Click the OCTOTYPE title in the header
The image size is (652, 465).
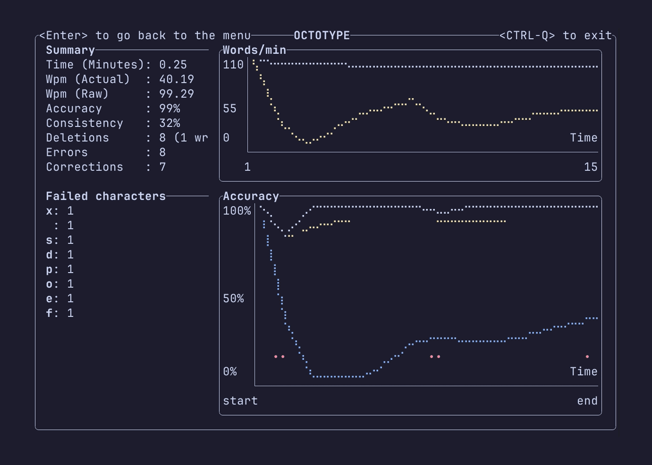coord(322,35)
